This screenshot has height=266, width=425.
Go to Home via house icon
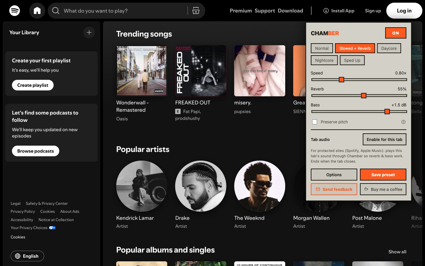(37, 11)
